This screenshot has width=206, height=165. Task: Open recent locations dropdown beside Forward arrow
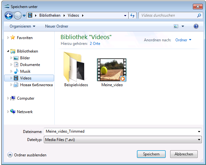coord(24,15)
